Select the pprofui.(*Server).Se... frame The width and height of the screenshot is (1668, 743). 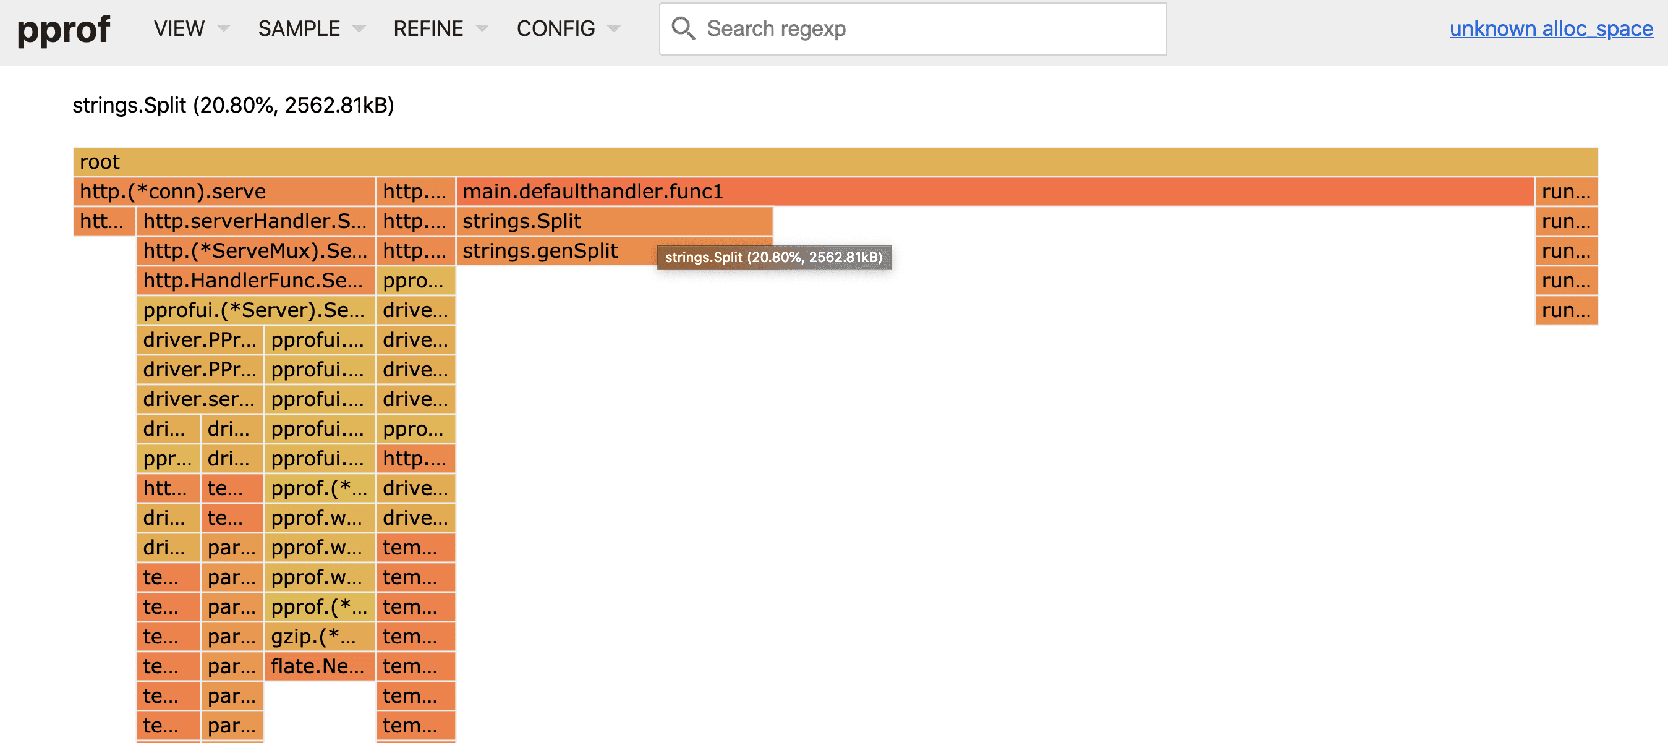coord(255,311)
